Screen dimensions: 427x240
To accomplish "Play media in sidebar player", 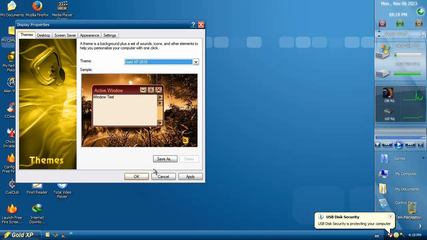I will [x=399, y=145].
